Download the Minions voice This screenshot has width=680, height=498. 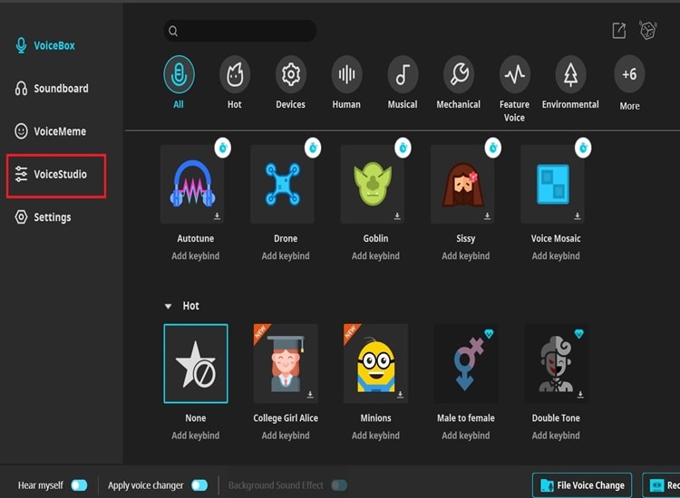pyautogui.click(x=400, y=395)
